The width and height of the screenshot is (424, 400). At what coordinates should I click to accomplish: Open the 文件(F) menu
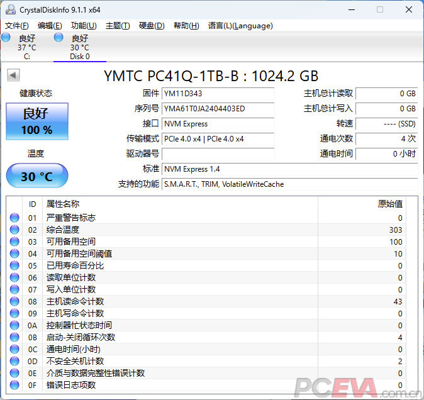click(x=17, y=26)
